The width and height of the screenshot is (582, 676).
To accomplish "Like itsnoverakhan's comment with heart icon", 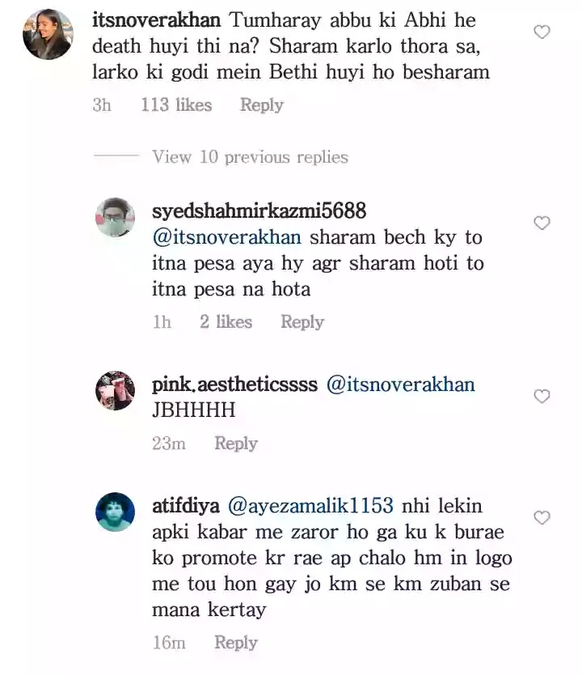I will (x=542, y=32).
